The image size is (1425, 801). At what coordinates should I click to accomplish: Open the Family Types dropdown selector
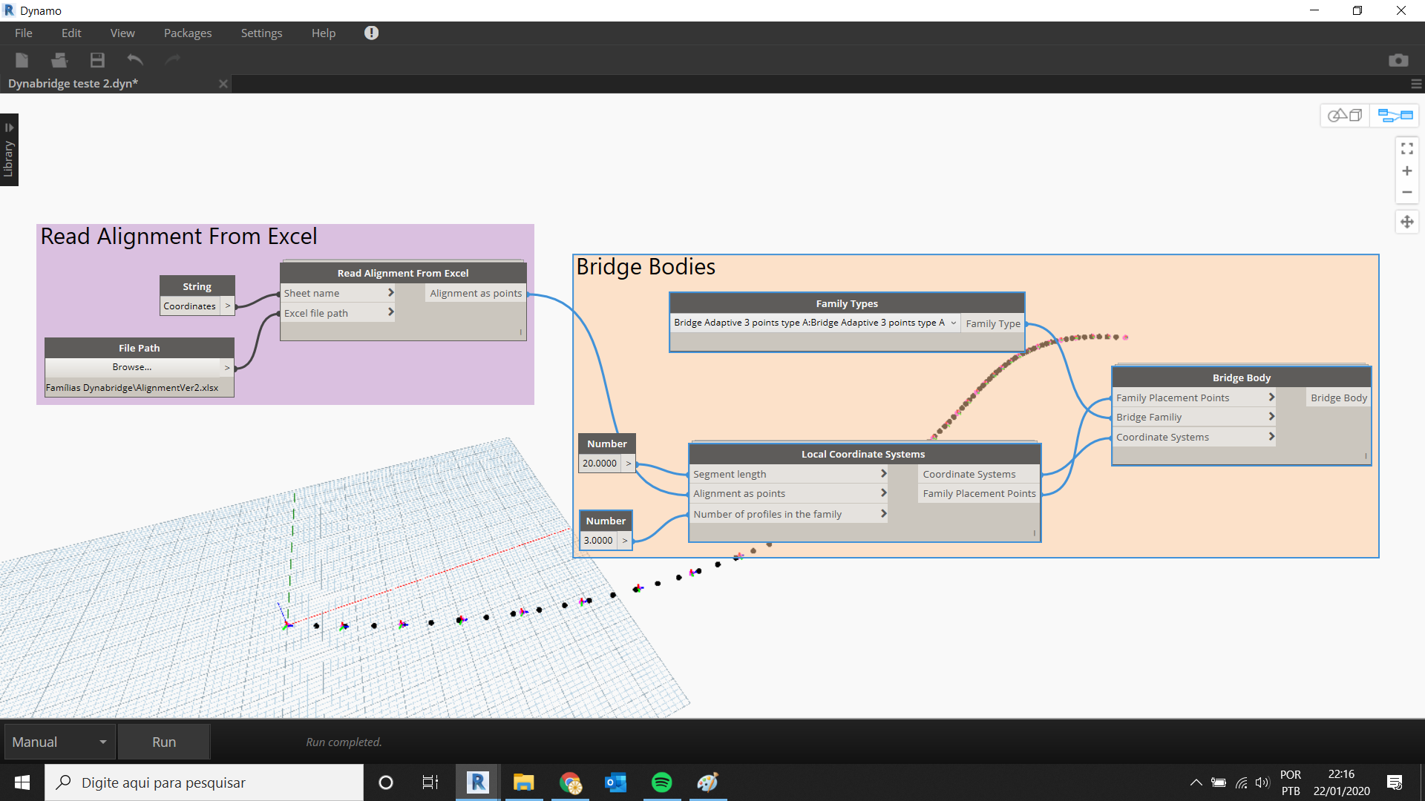[814, 323]
